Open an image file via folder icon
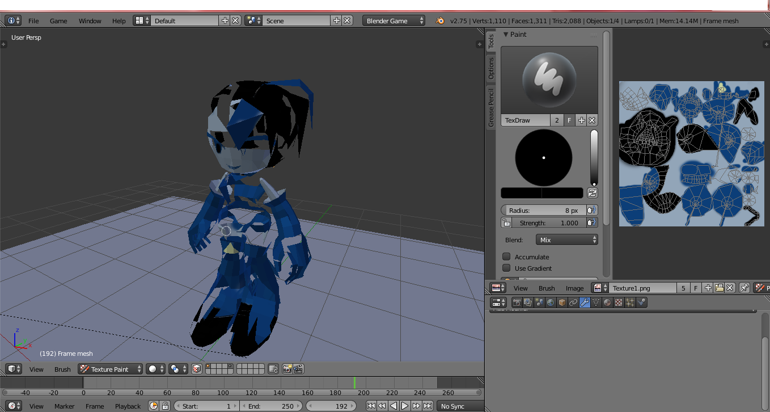This screenshot has height=412, width=770. point(720,288)
